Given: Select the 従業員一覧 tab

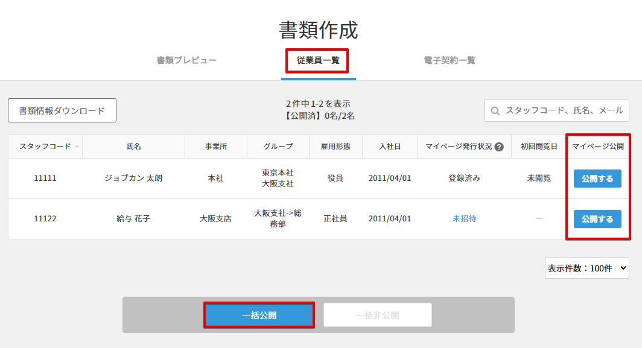Looking at the screenshot, I should [316, 61].
